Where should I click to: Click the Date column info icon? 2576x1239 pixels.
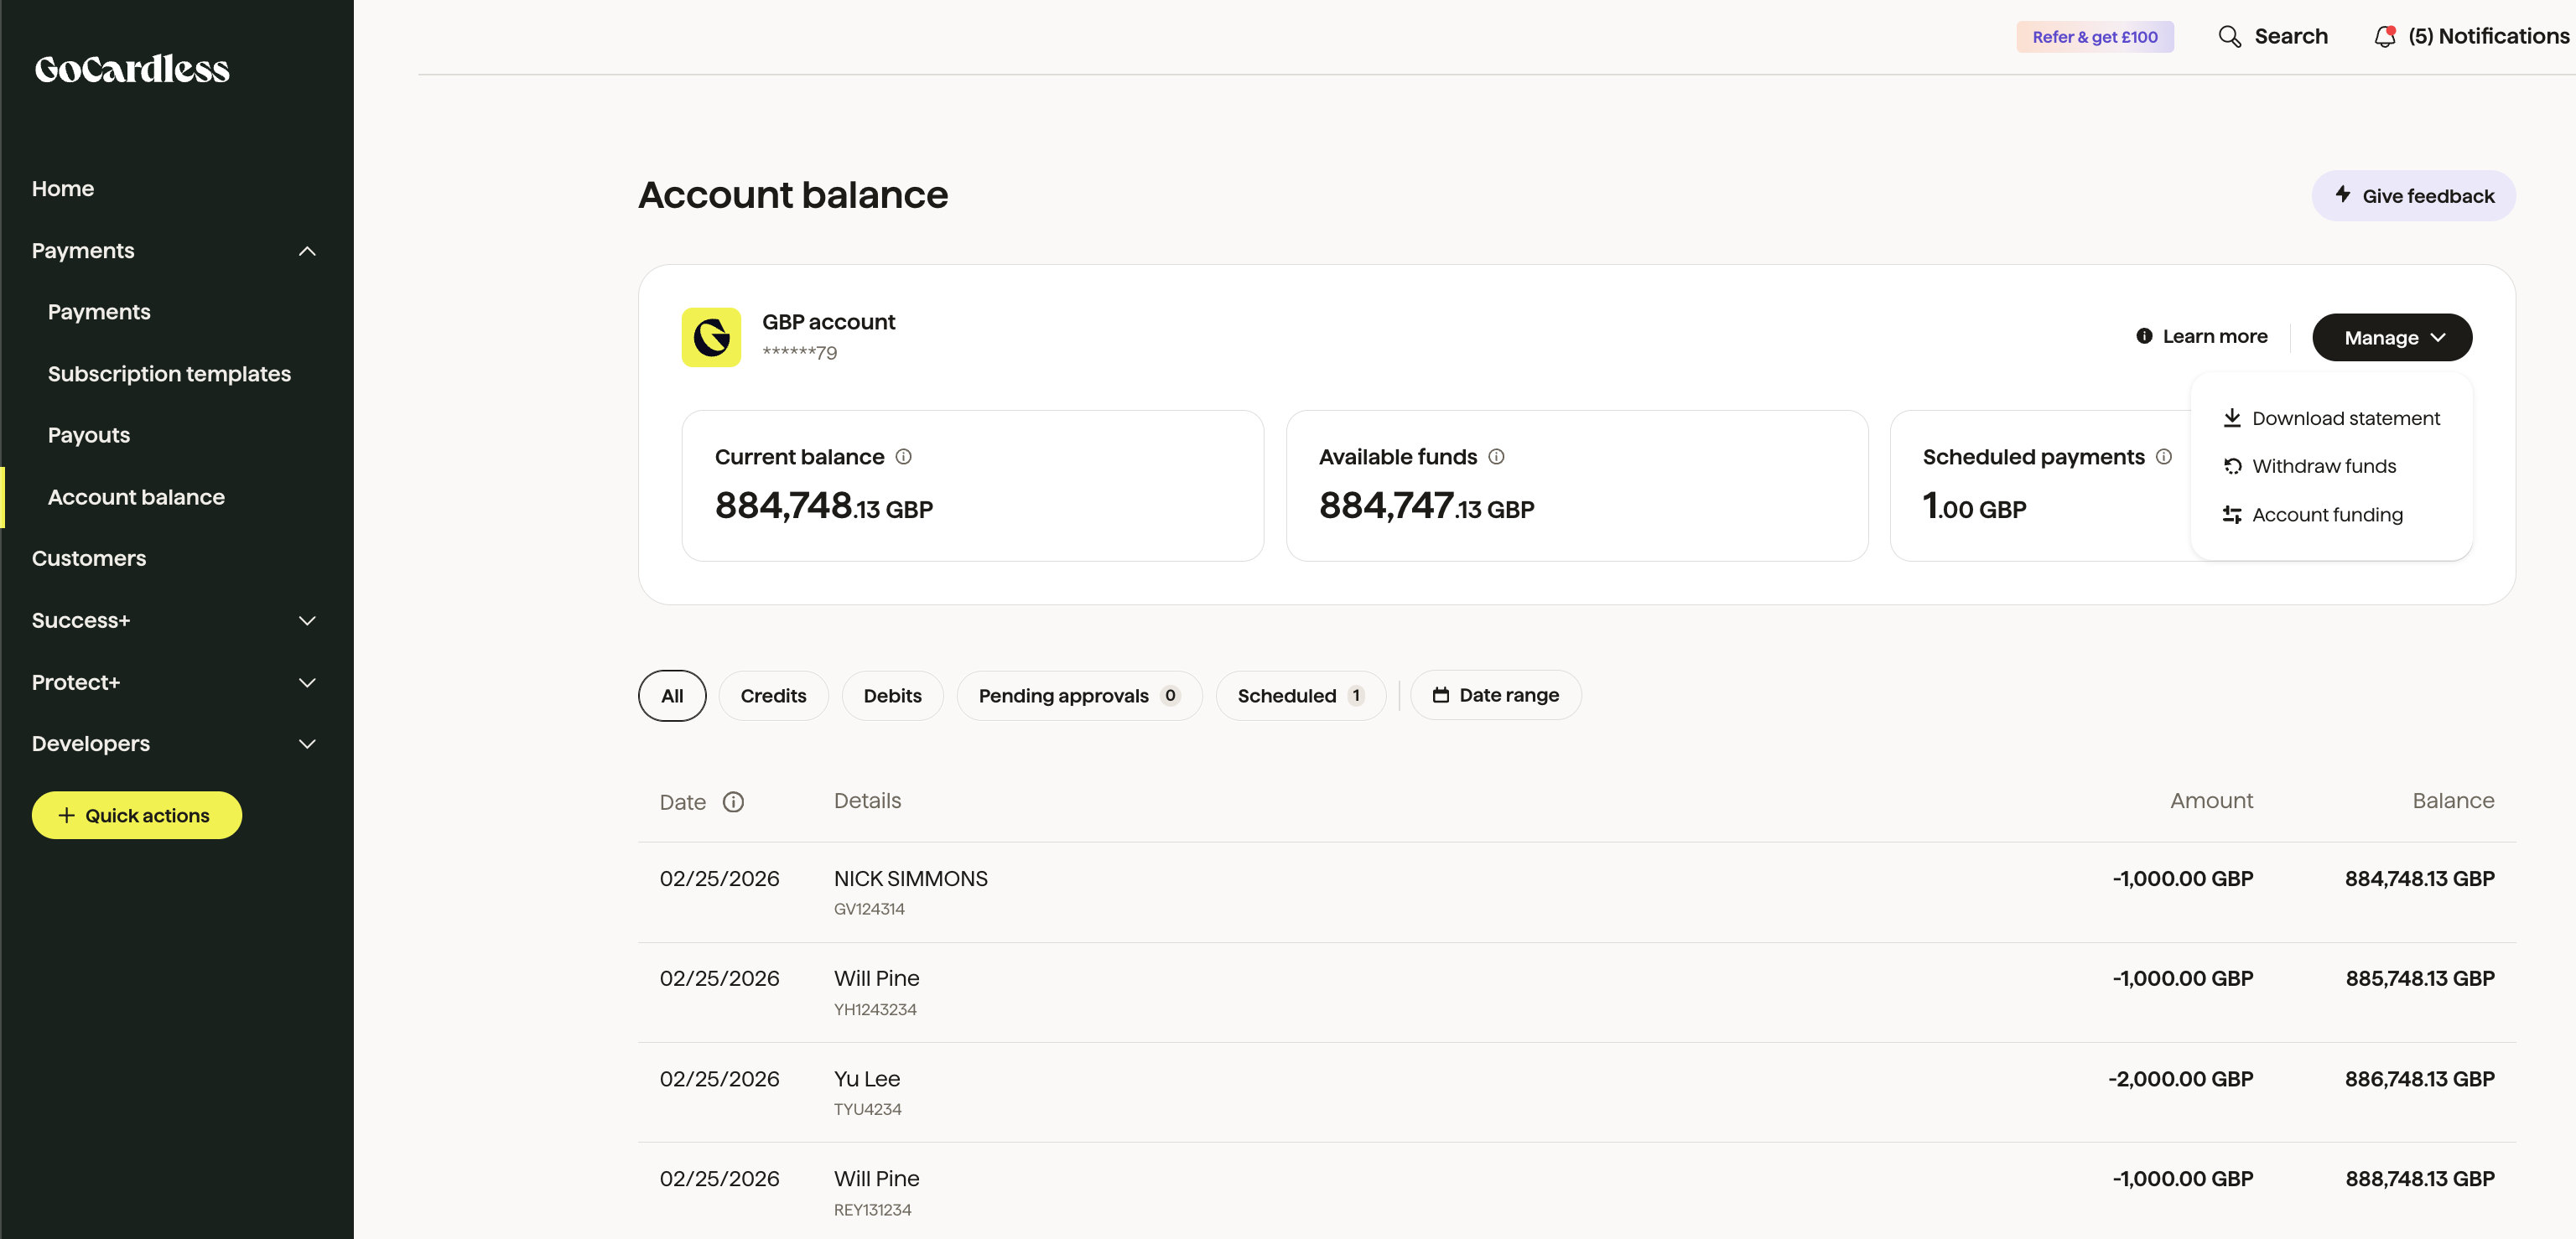tap(733, 802)
